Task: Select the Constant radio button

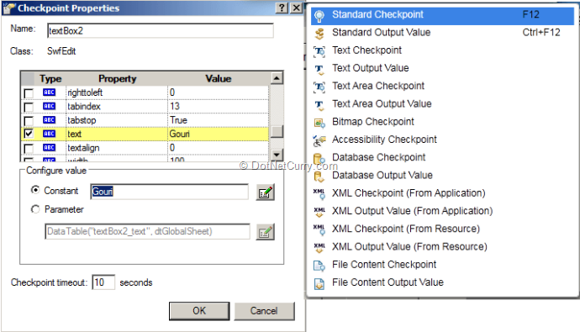Action: coord(35,190)
